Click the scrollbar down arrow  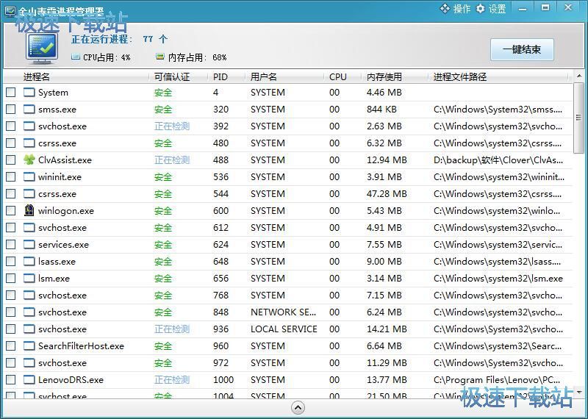[579, 393]
